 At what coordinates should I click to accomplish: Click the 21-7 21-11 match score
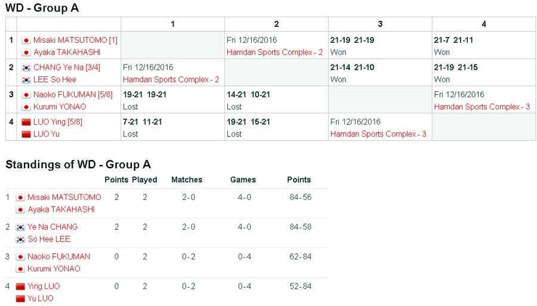point(453,40)
